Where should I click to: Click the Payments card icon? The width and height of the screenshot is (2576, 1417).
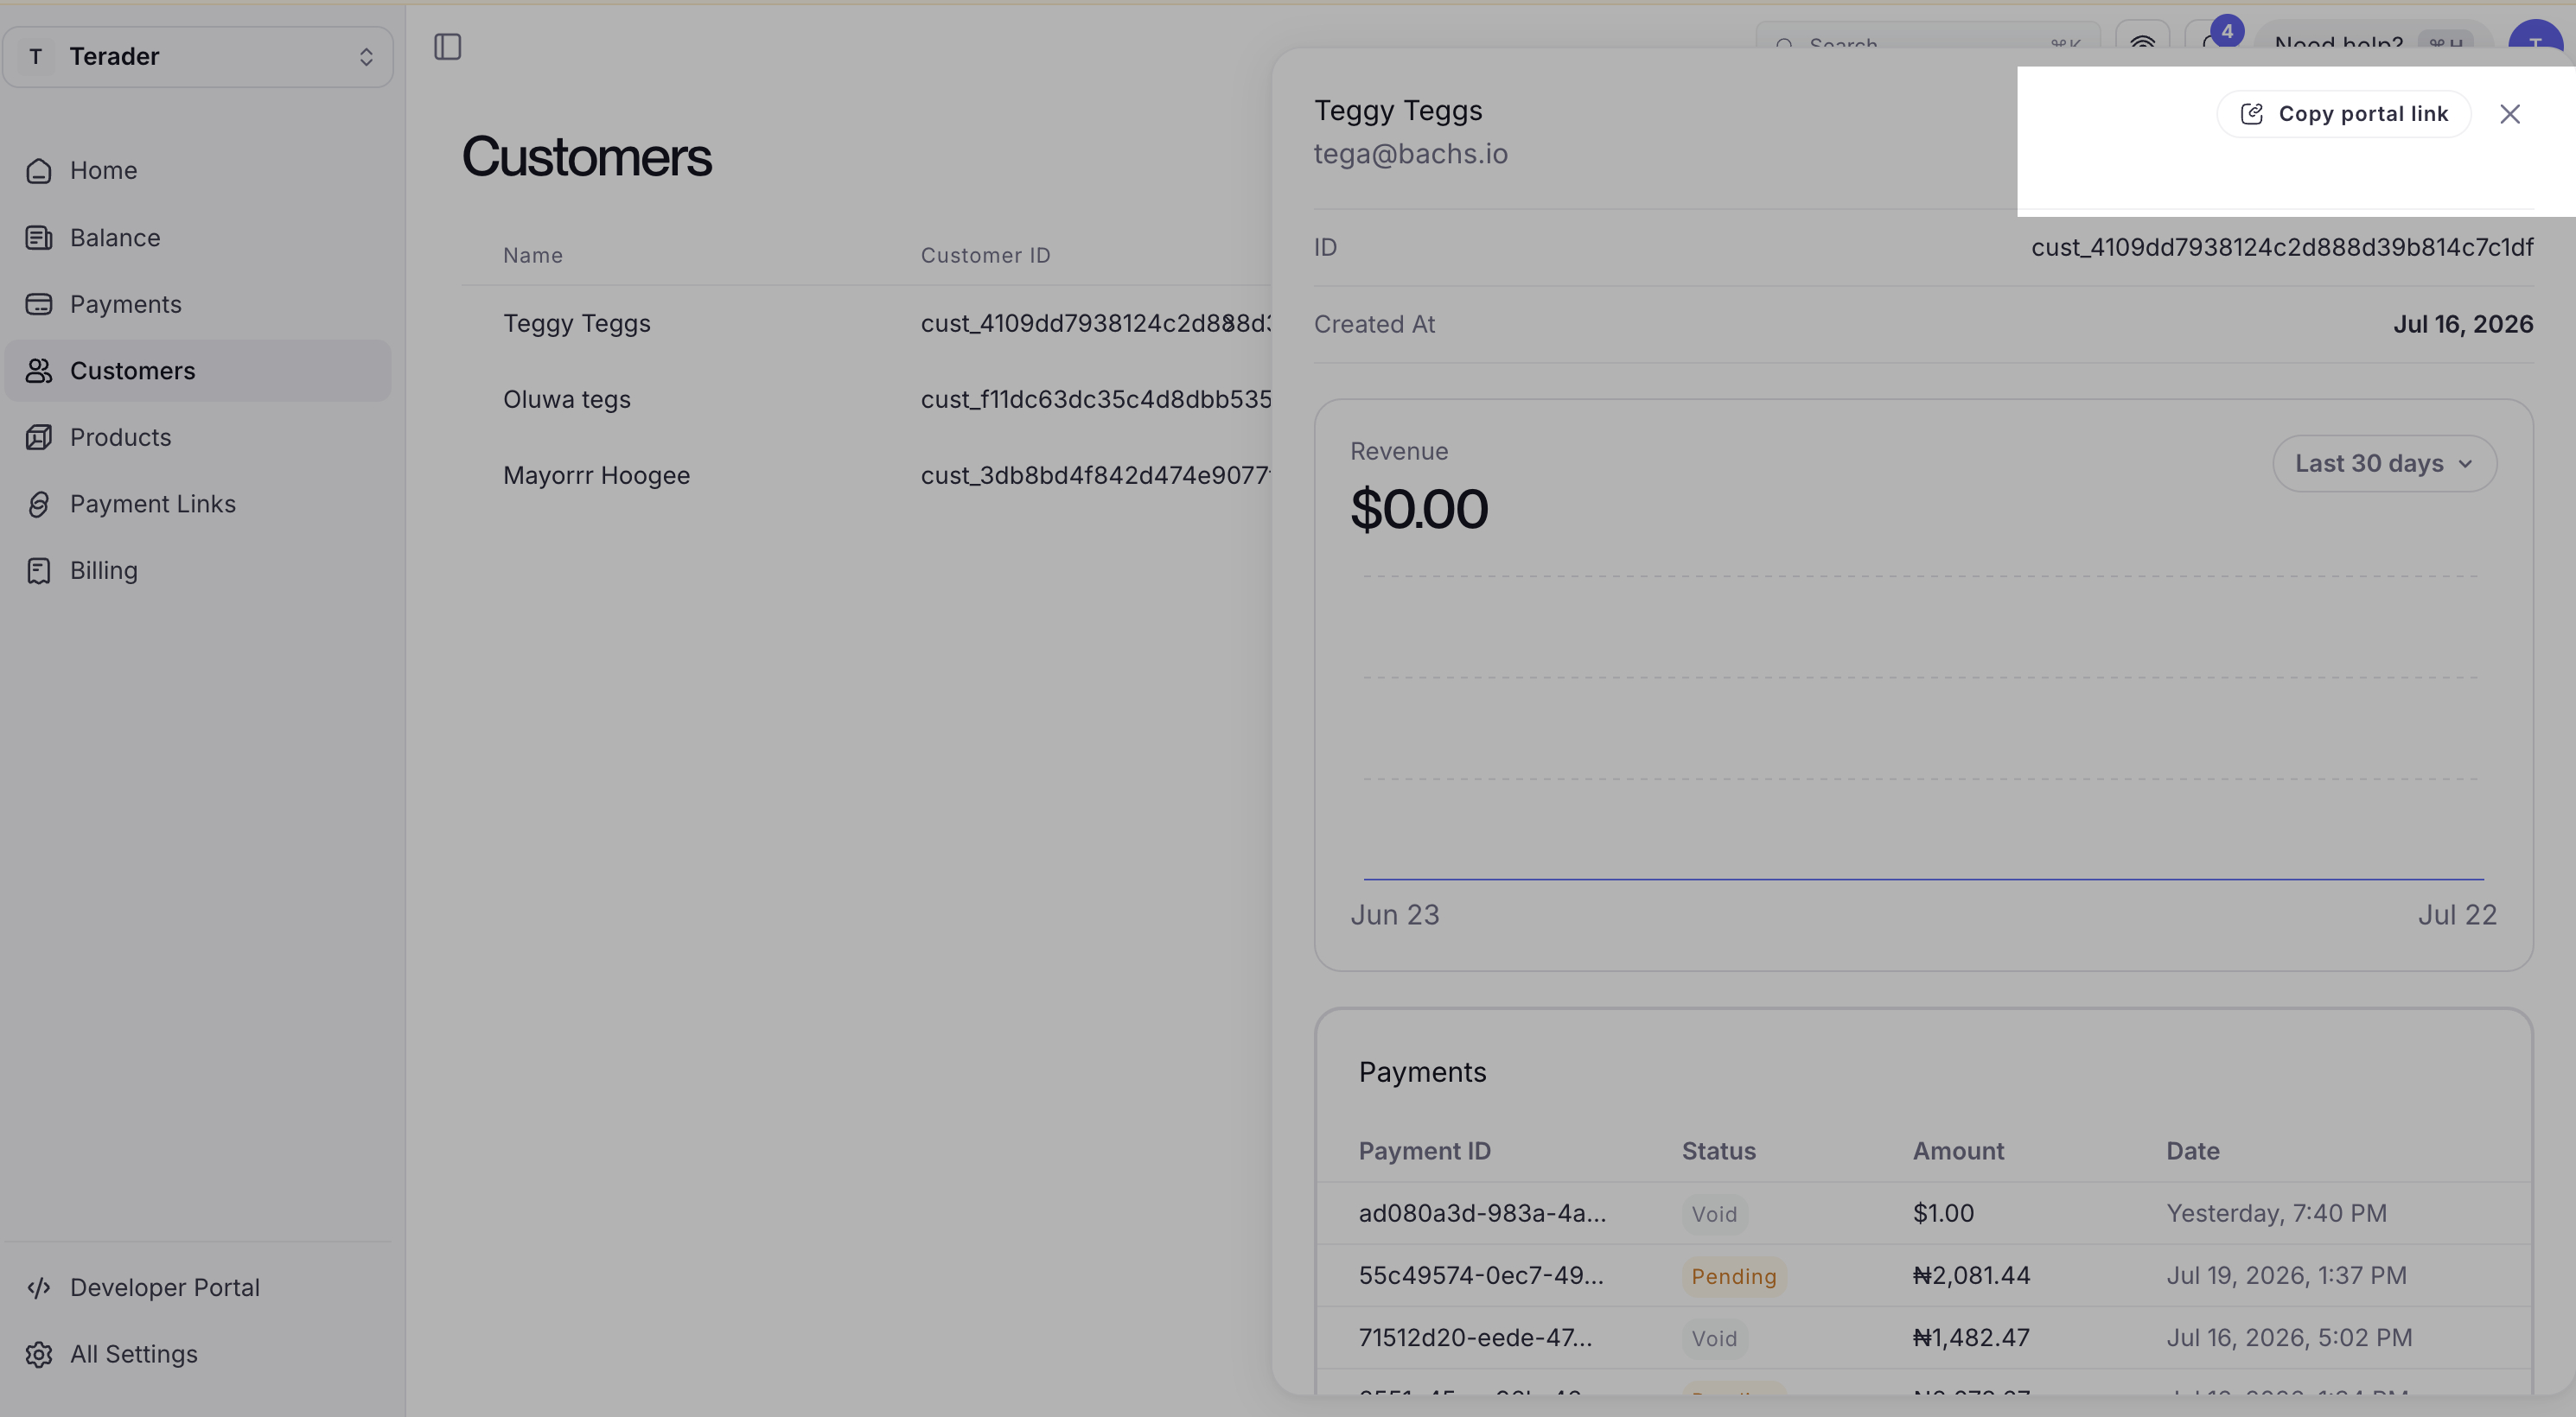click(x=39, y=304)
